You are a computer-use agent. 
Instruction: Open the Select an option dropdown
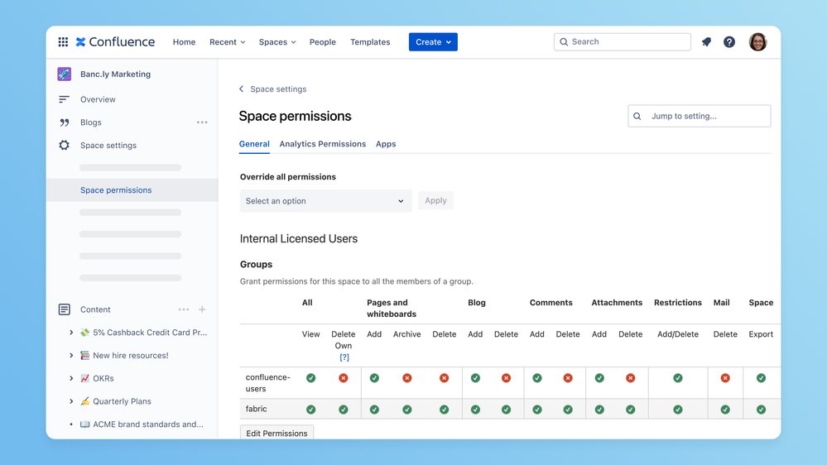(326, 201)
